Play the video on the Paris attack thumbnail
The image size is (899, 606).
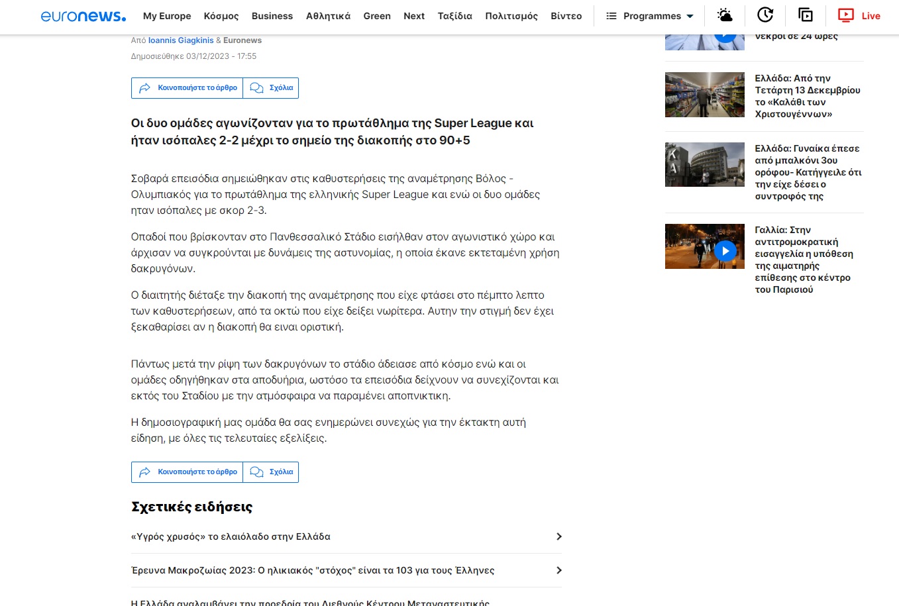point(725,250)
